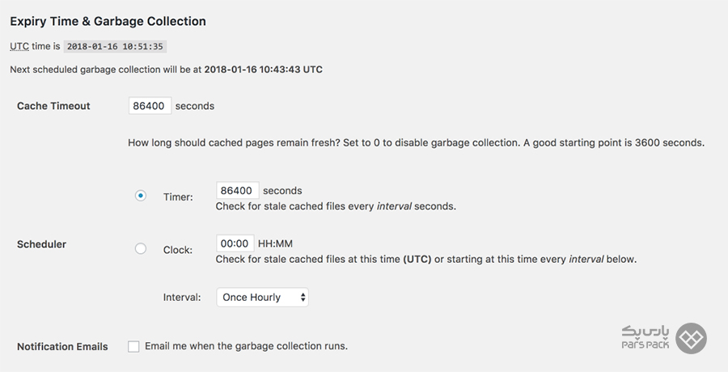Screen dimensions: 728x372
Task: Open the Interval Once Hourly dropdown
Action: pyautogui.click(x=262, y=298)
